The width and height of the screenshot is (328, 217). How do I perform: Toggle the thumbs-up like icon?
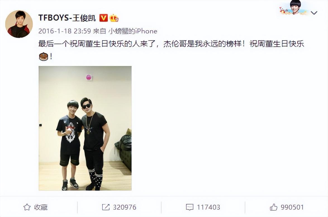pos(274,207)
